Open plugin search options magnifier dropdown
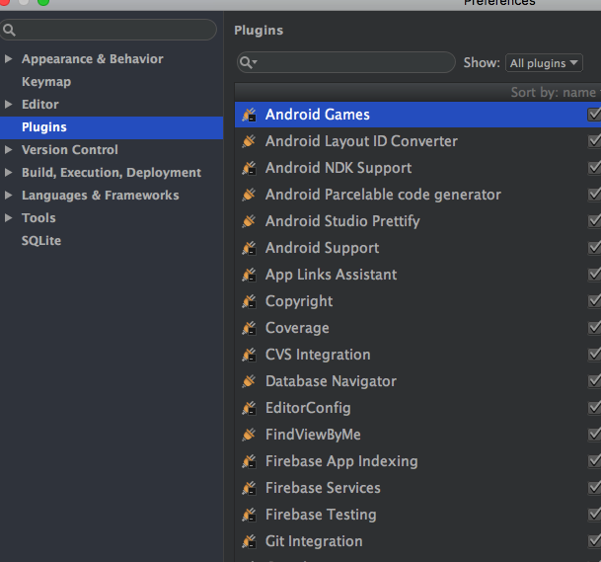Image resolution: width=601 pixels, height=562 pixels. point(249,62)
